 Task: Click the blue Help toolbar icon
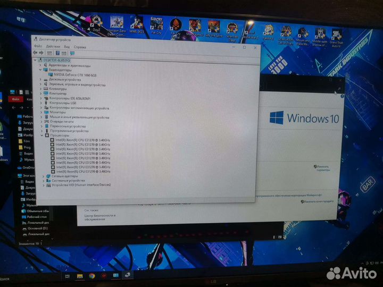tap(57, 53)
